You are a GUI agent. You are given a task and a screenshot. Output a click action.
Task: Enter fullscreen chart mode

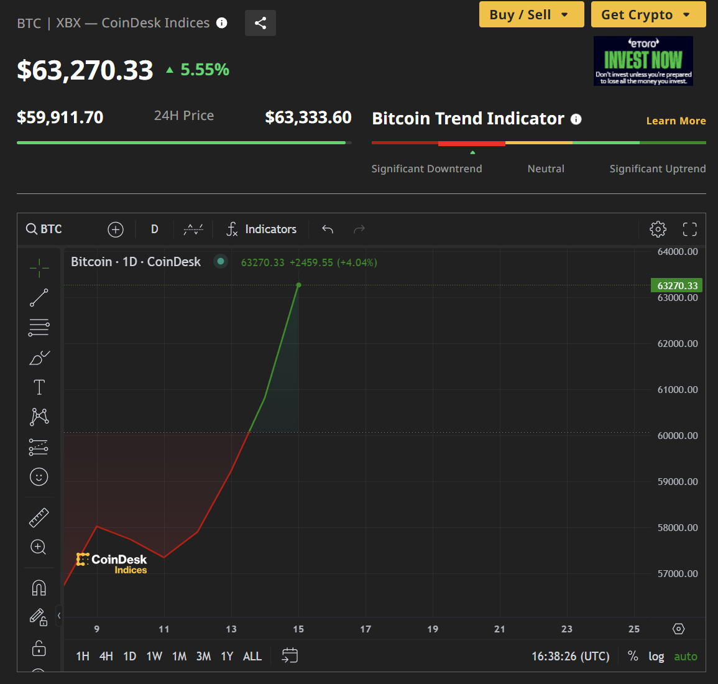tap(689, 229)
